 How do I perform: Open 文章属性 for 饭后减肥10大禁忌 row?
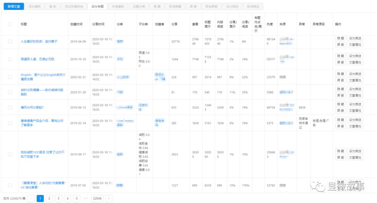[x=355, y=157]
